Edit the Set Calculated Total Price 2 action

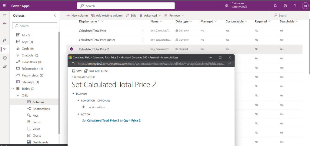pyautogui.click(x=111, y=120)
